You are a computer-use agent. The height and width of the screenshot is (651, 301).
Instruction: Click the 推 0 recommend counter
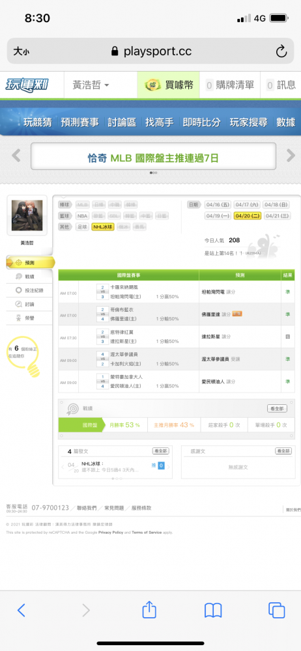click(158, 466)
